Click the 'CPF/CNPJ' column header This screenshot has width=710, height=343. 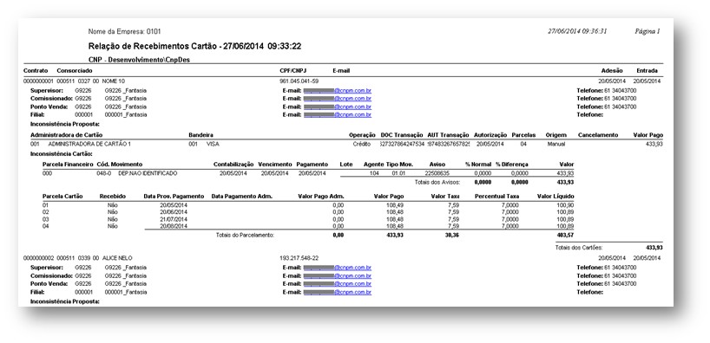[x=294, y=70]
